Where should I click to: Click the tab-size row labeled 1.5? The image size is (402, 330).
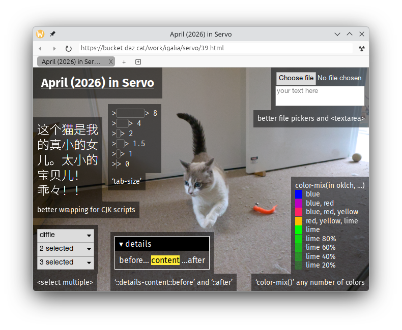pyautogui.click(x=128, y=144)
